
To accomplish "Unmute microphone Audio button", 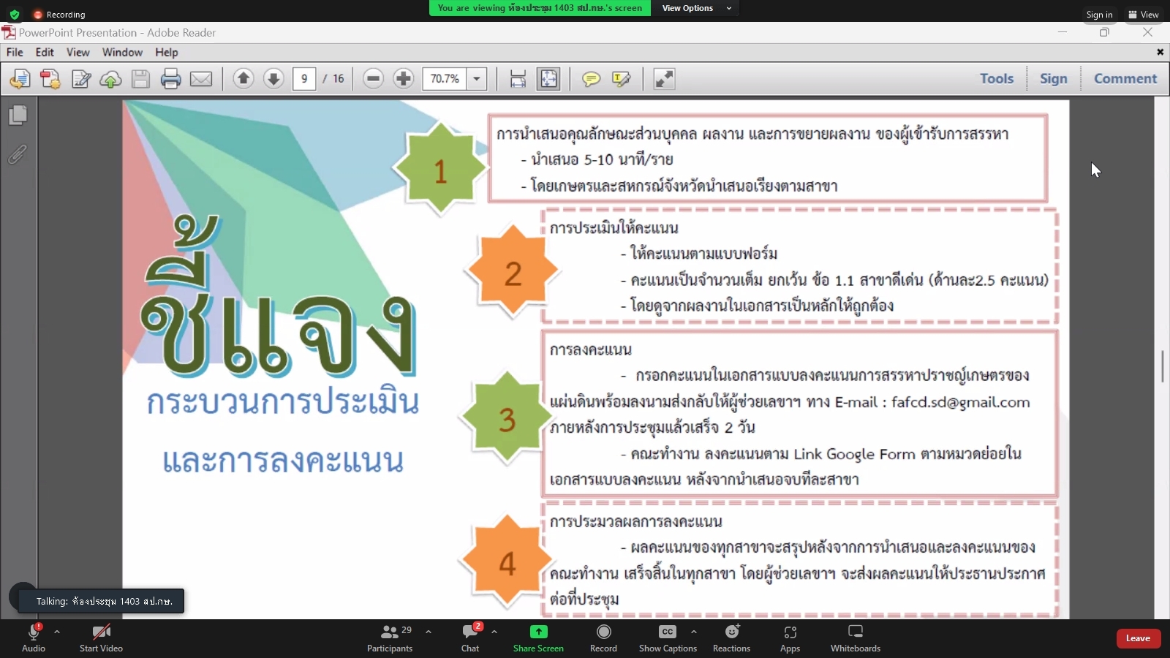I will click(x=34, y=638).
